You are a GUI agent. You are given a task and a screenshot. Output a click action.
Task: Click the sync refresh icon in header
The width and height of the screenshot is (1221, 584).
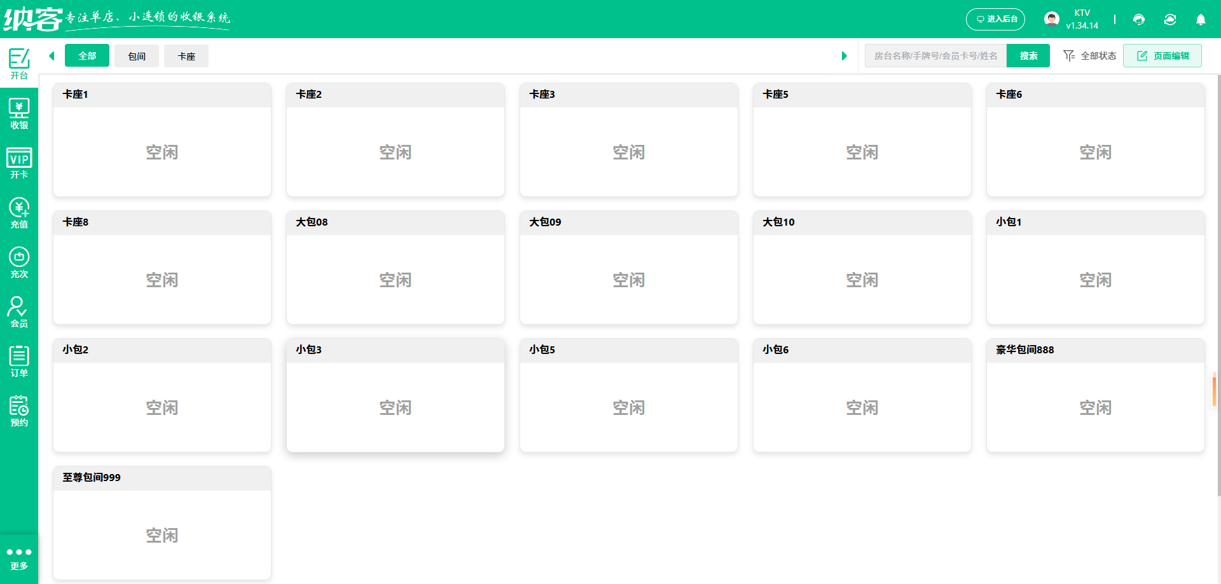coord(1169,20)
